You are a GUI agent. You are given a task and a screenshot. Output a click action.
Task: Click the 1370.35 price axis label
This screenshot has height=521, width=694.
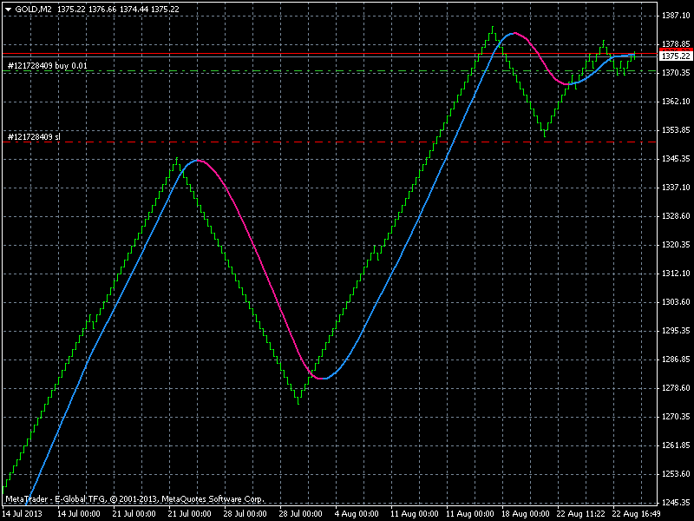point(676,73)
